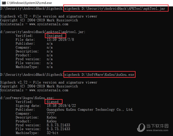This screenshot has height=136, width=173.
Task: Click the Company value ????
Action: (x=51, y=113)
